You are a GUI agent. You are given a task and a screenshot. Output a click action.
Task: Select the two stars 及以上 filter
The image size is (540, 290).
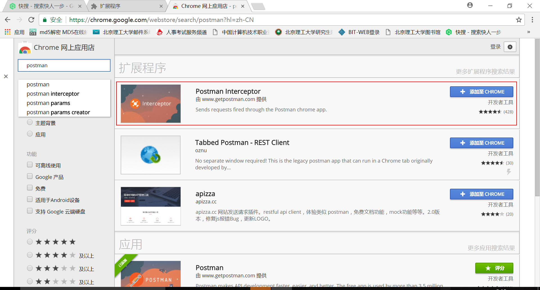30,281
